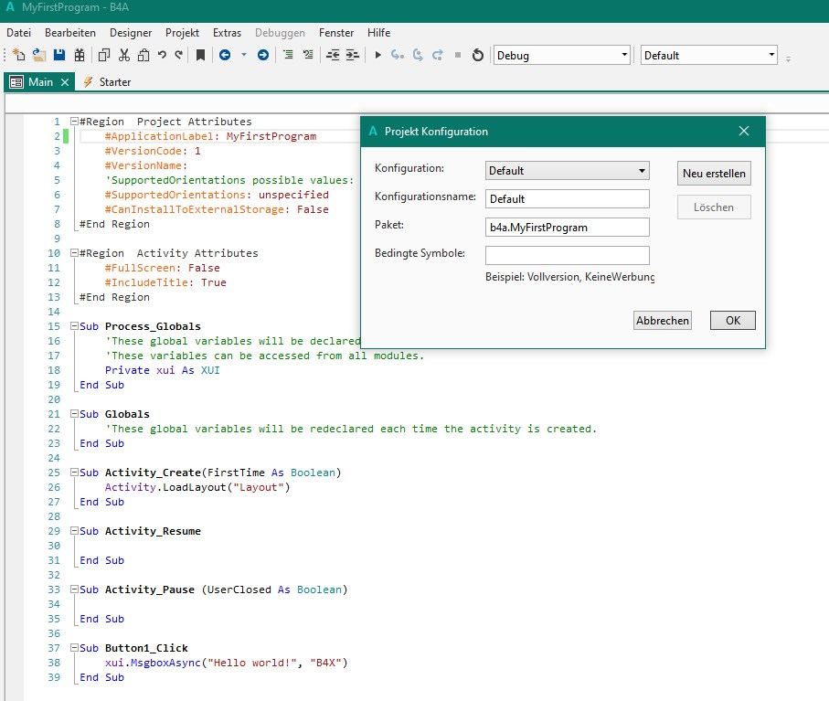Open the Default configuration dropdown in toolbar

[708, 55]
